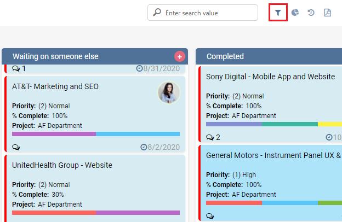Open comments icon showing 1 comment

16,68
